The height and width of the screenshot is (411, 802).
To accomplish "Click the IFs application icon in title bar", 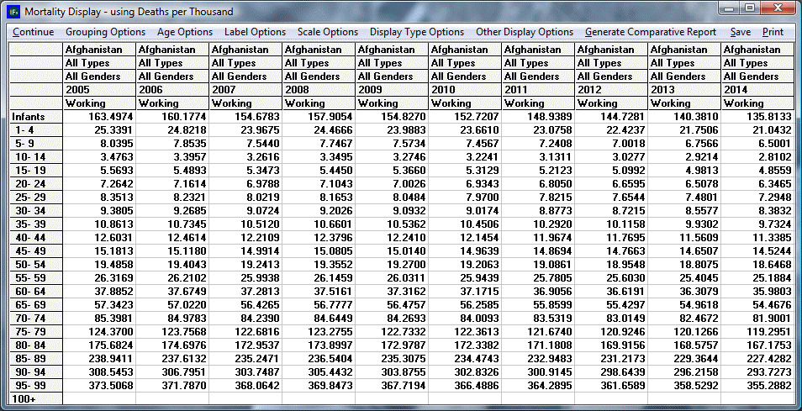I will tap(13, 12).
